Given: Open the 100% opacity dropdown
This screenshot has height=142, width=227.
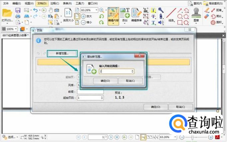Looking at the screenshot, I should (x=16, y=29).
